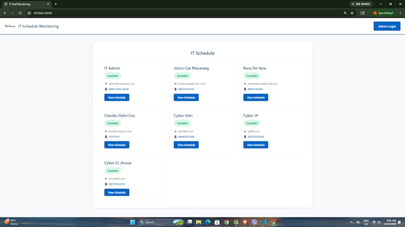Image resolution: width=405 pixels, height=227 pixels.
Task: Click the ENG US language indicator
Action: tap(366, 222)
